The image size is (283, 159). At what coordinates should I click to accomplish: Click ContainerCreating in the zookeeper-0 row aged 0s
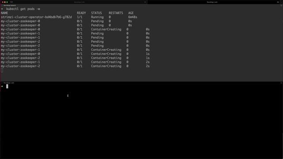click(x=106, y=29)
